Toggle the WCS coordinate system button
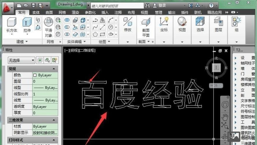The image size is (257, 145). [x=216, y=86]
